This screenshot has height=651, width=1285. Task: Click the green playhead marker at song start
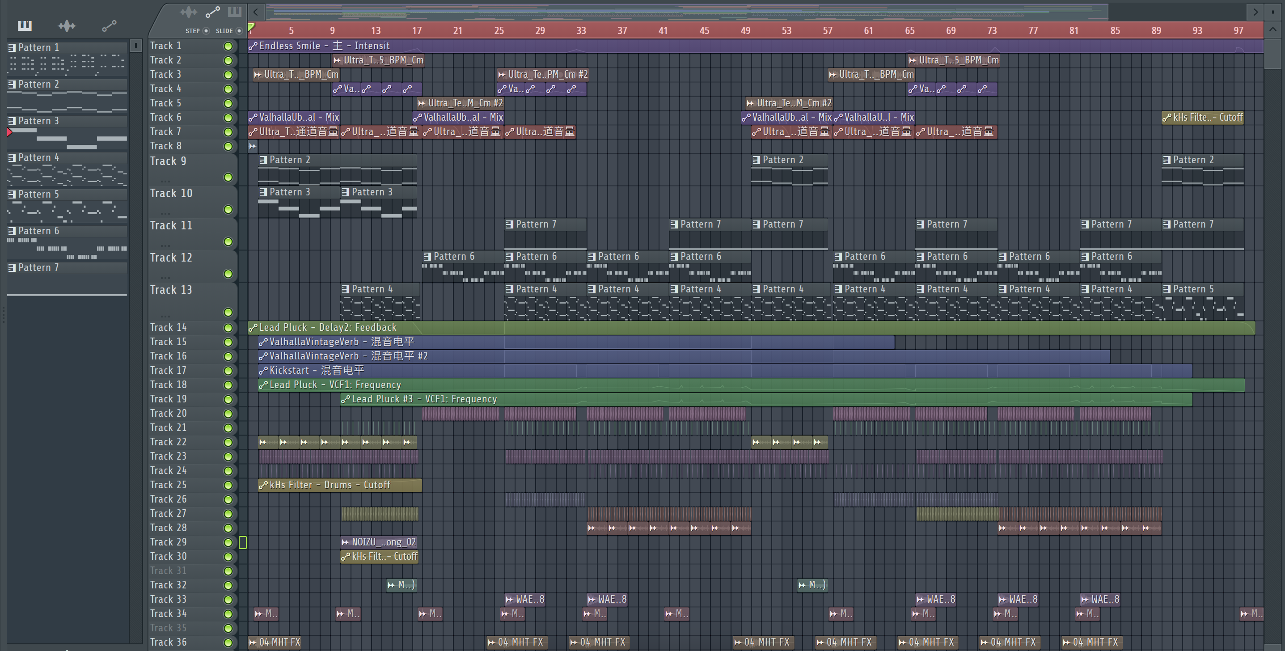click(251, 27)
